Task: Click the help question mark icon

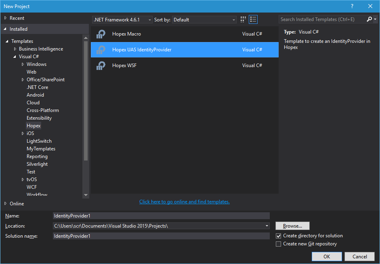Action: (x=352, y=6)
